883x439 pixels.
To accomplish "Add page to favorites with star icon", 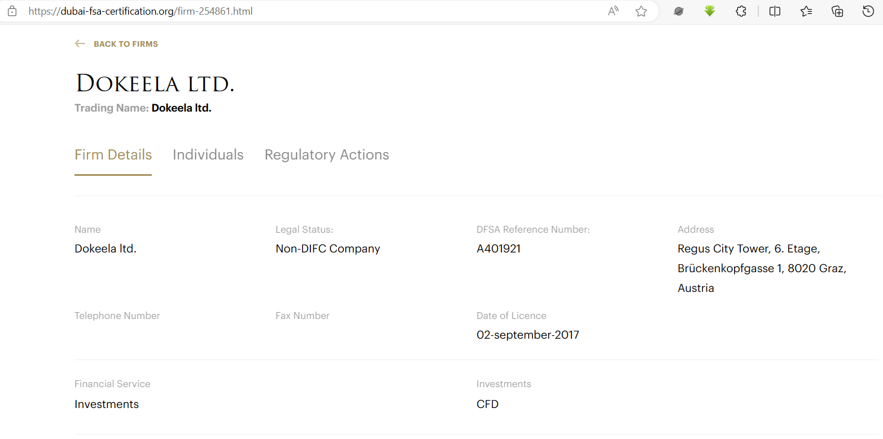I will (x=641, y=11).
